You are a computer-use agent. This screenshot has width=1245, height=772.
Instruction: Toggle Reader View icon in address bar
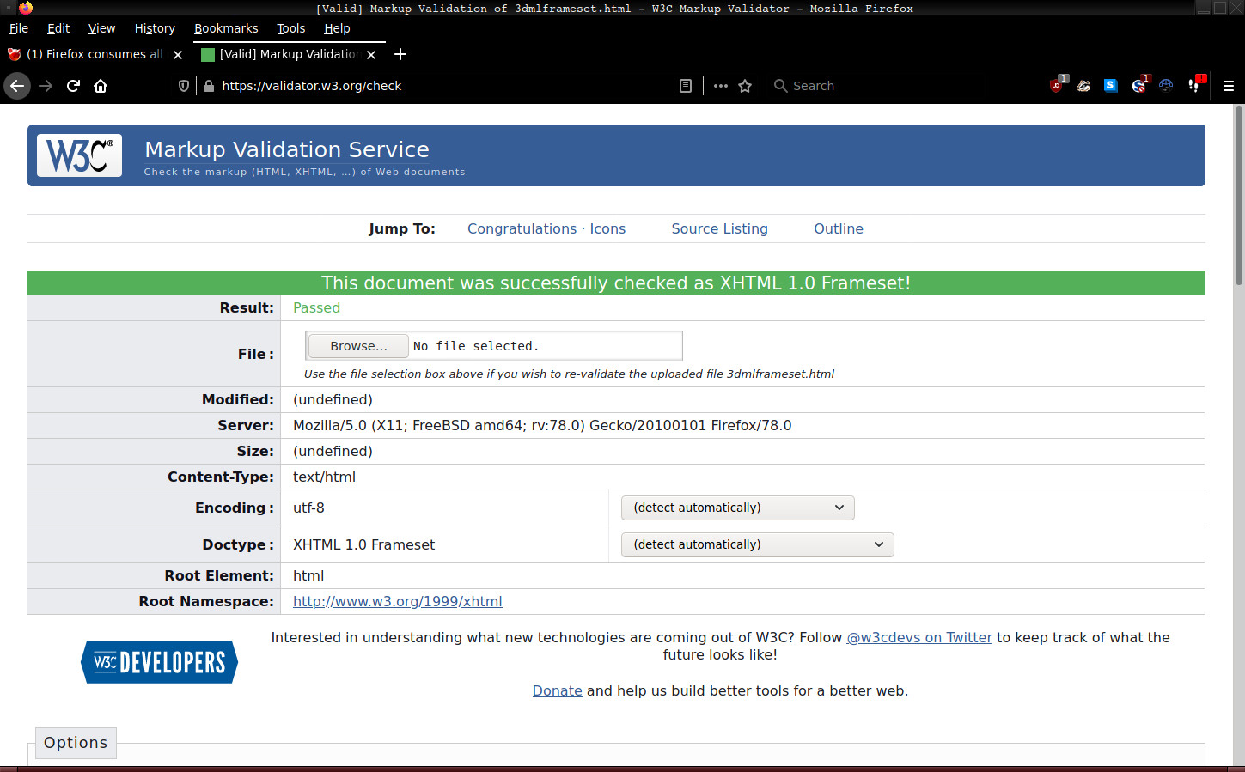(x=686, y=86)
